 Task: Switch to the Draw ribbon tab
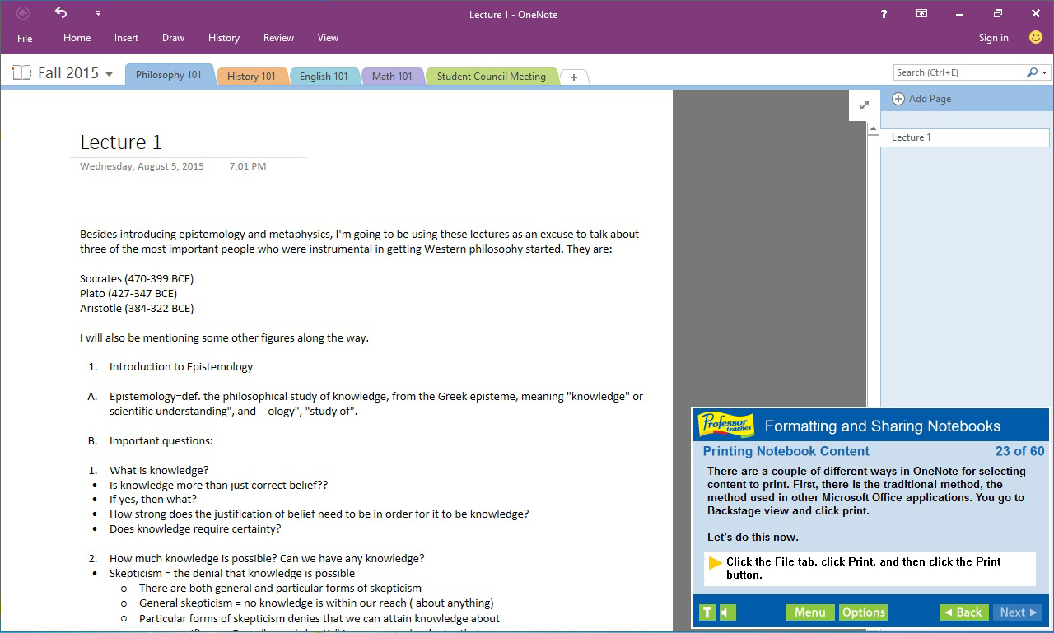coord(173,38)
